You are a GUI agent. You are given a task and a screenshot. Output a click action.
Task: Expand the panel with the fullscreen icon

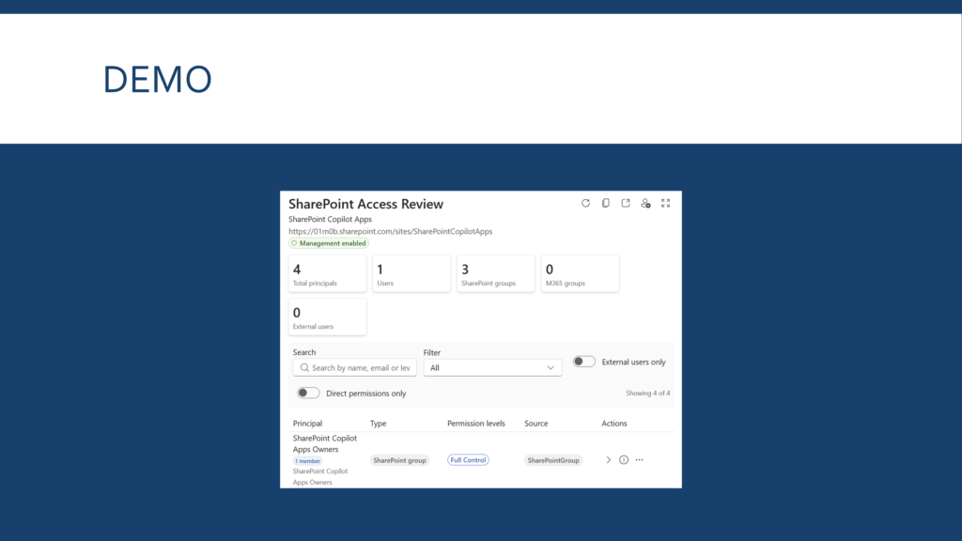(666, 203)
